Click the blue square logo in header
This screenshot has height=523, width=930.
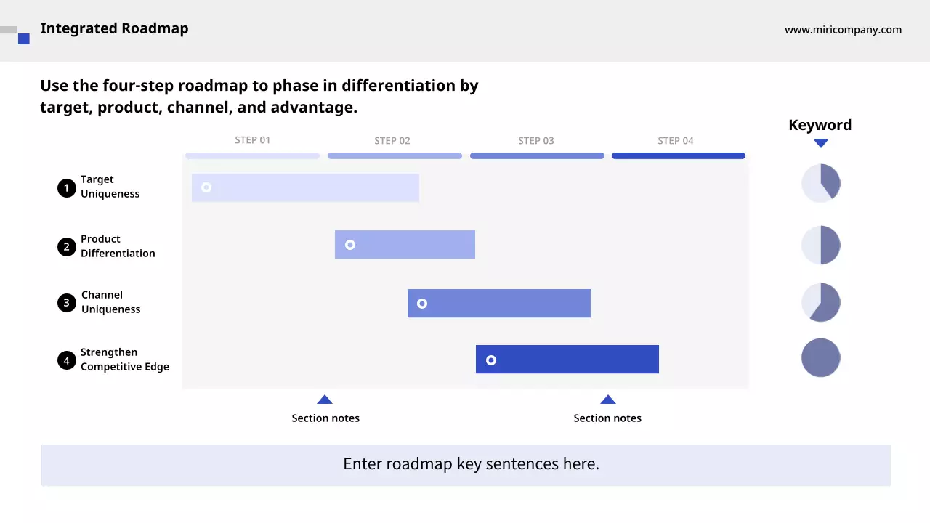(24, 38)
